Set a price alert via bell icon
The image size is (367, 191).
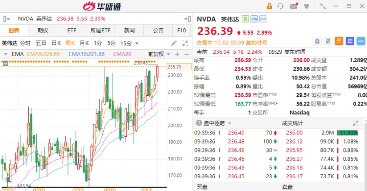[317, 42]
